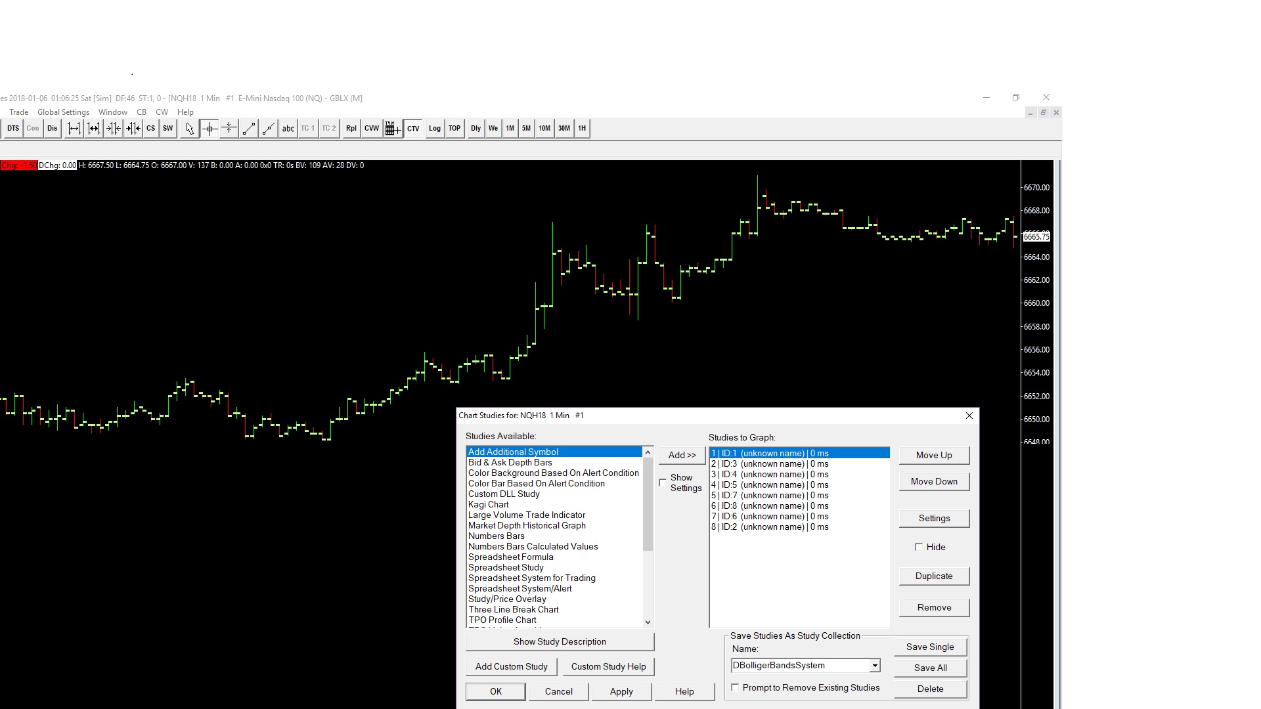The height and width of the screenshot is (709, 1261).
Task: Open the CW menu
Action: click(x=162, y=112)
